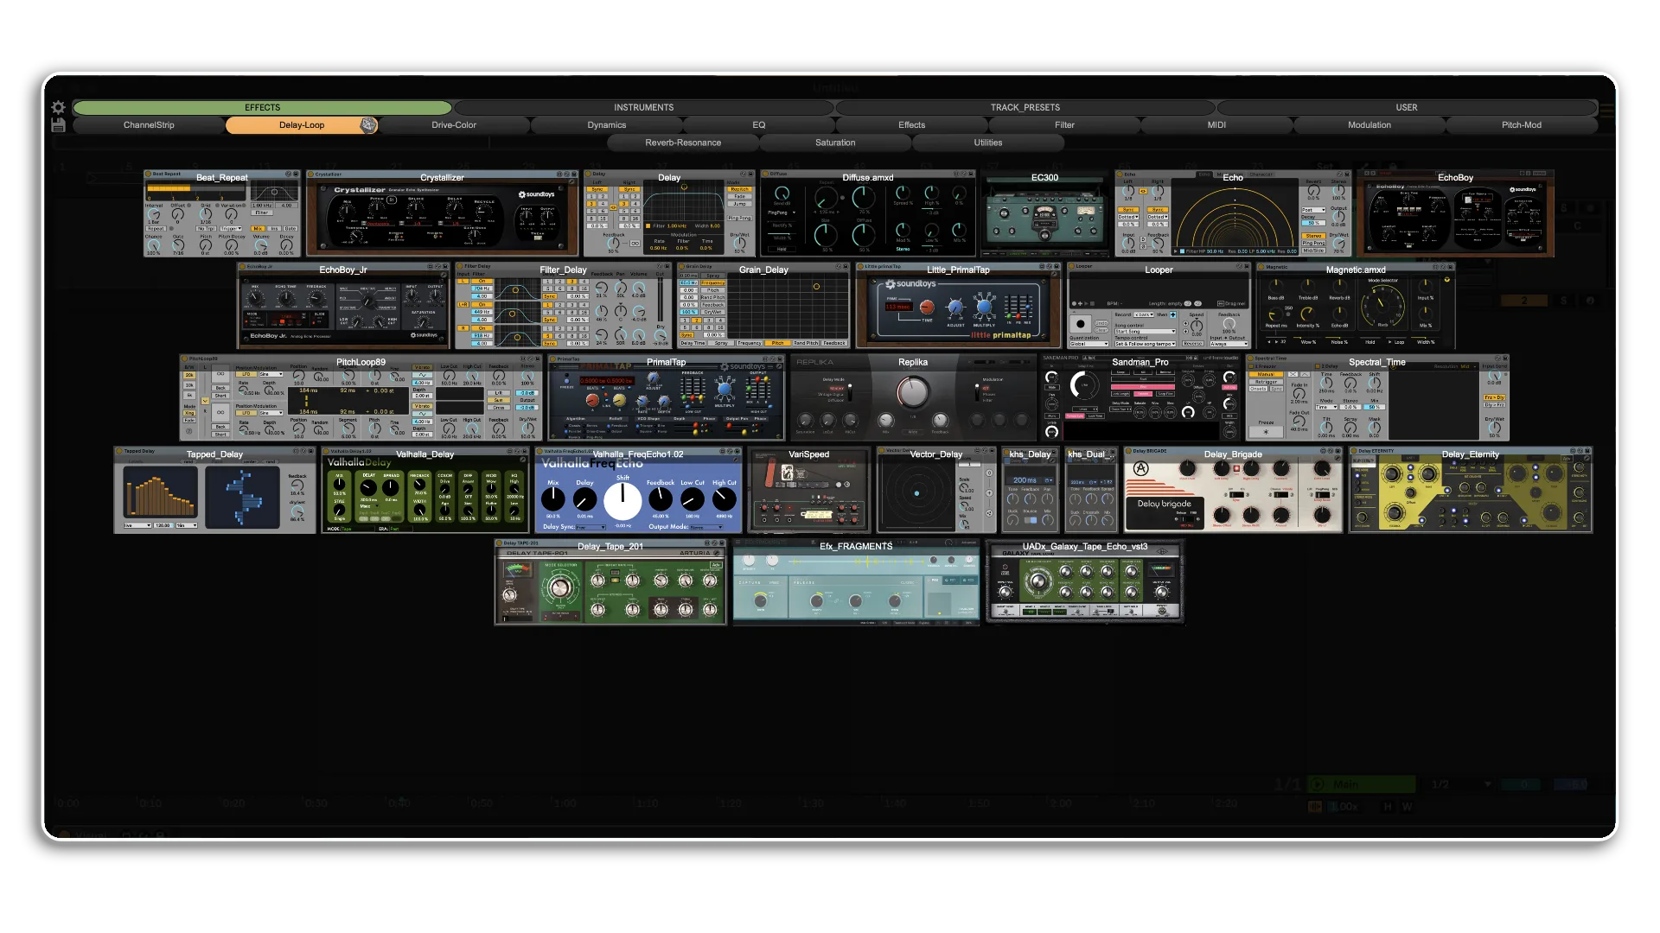Click the blue plus button after 'then' in Looper
This screenshot has height=933, width=1660.
point(1173,314)
